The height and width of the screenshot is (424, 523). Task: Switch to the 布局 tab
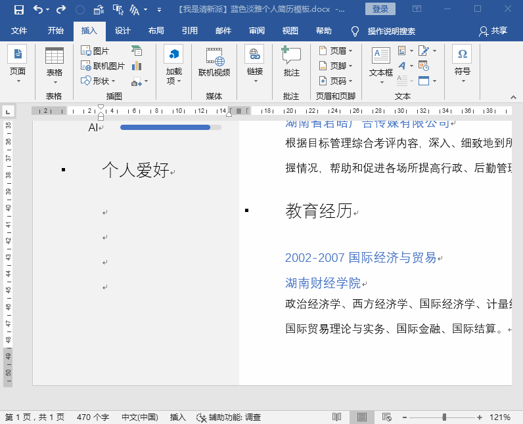tap(156, 31)
